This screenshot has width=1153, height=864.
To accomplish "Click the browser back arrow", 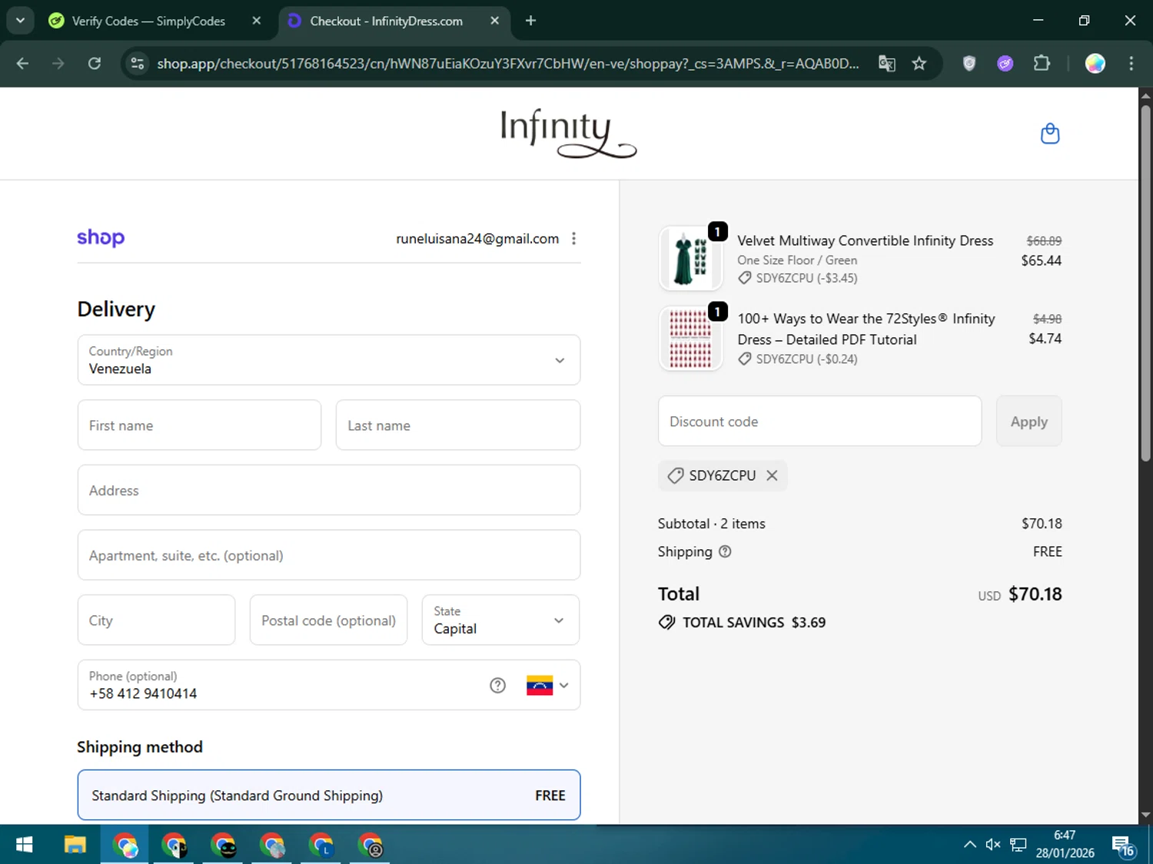I will pos(22,64).
